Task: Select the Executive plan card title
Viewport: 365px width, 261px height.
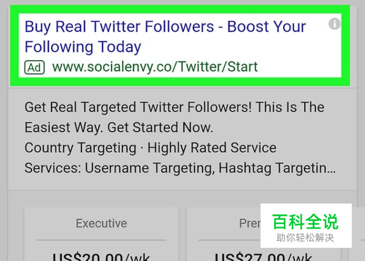Action: [101, 224]
